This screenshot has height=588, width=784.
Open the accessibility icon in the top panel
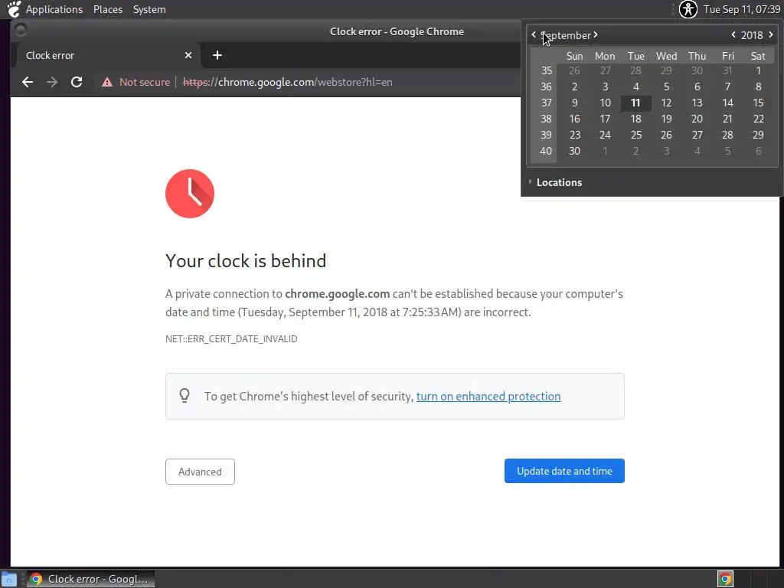pos(688,9)
